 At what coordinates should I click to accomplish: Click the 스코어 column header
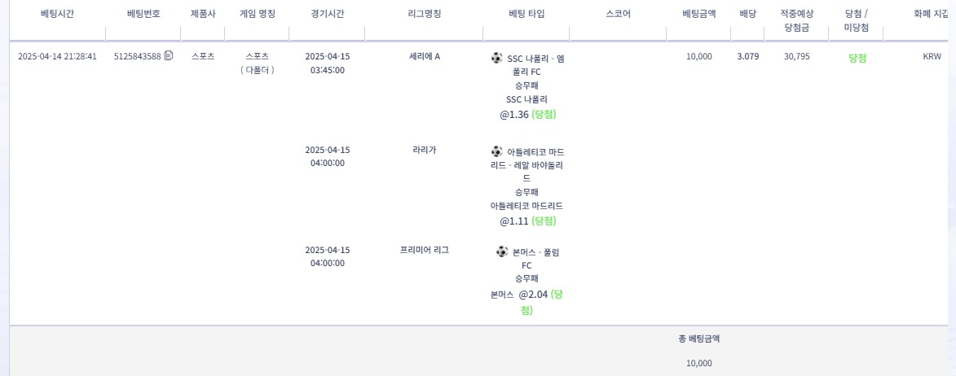[x=619, y=14]
